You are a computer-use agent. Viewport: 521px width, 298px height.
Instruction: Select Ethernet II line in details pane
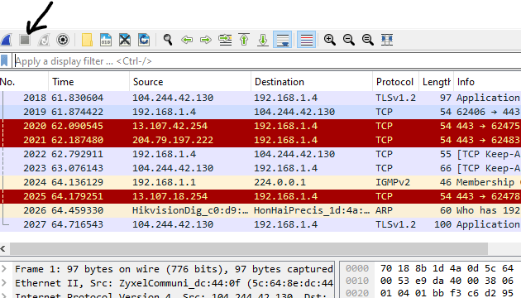174,283
